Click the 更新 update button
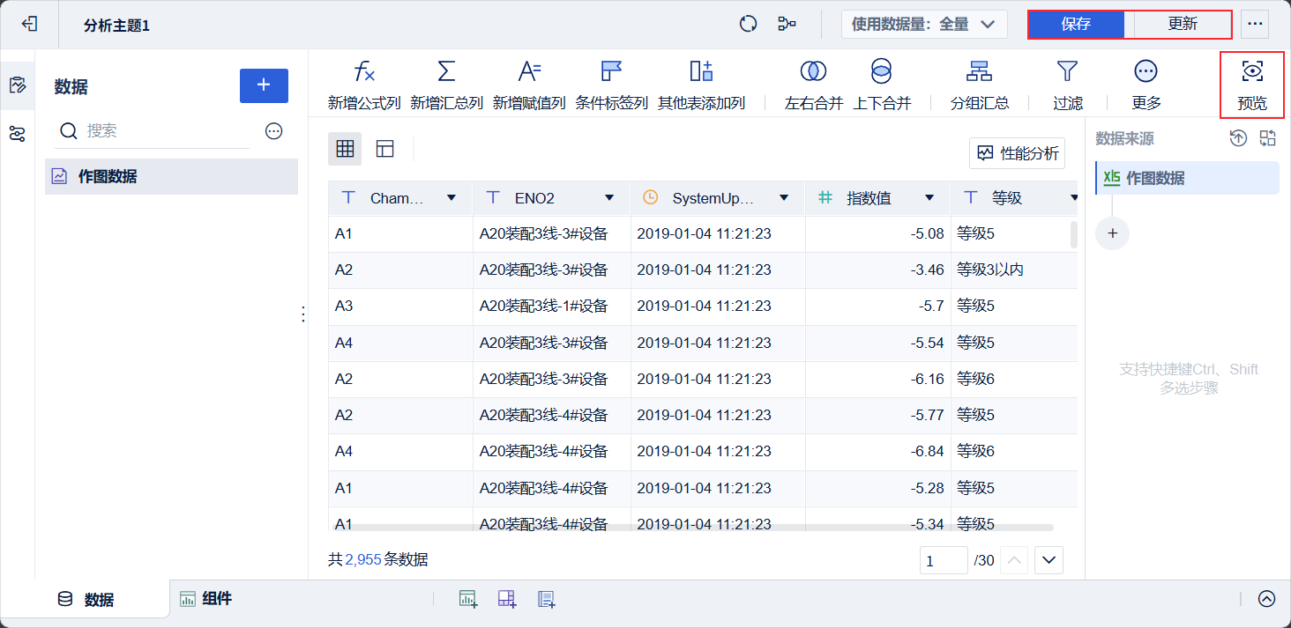 1183,25
